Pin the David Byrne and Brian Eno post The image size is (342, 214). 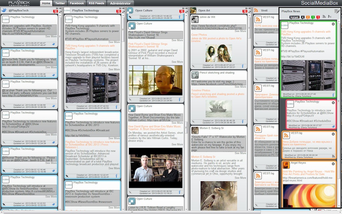[x=130, y=192]
